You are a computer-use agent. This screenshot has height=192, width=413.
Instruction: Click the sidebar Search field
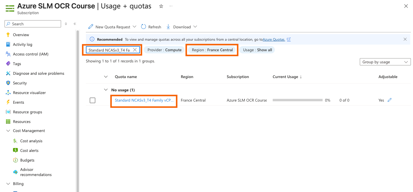coord(33,24)
